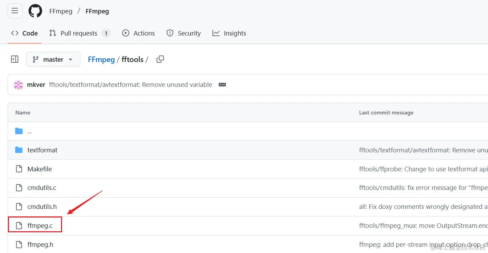This screenshot has width=488, height=253.
Task: Click the Security shield icon
Action: 170,33
